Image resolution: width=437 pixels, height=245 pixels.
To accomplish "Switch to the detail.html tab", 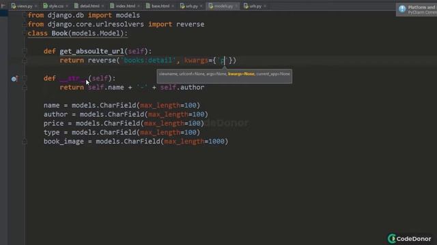I will coord(89,6).
